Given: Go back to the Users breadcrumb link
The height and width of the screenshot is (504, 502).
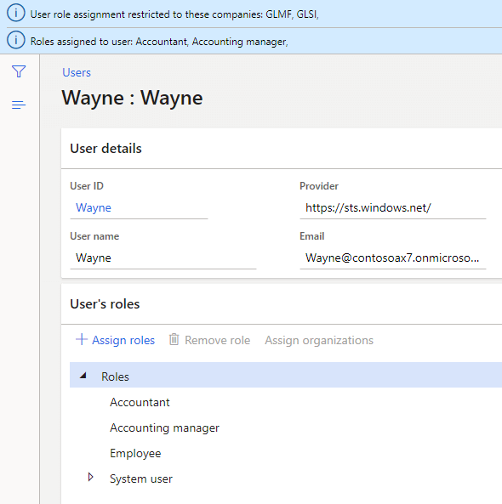Looking at the screenshot, I should click(x=77, y=72).
